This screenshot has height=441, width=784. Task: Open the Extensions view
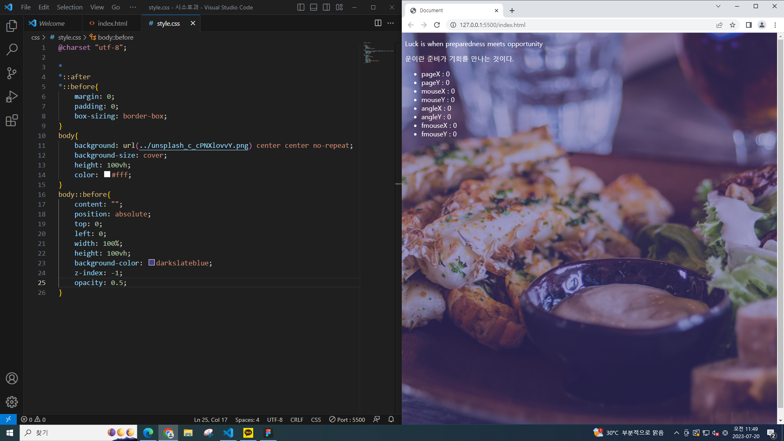point(12,120)
